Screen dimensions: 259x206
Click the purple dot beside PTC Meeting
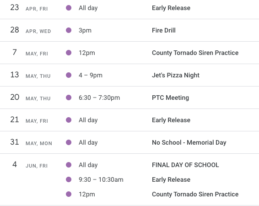click(x=69, y=98)
